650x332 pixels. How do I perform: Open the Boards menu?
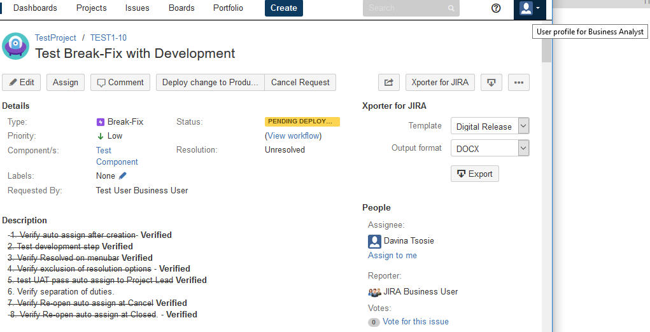[x=181, y=8]
